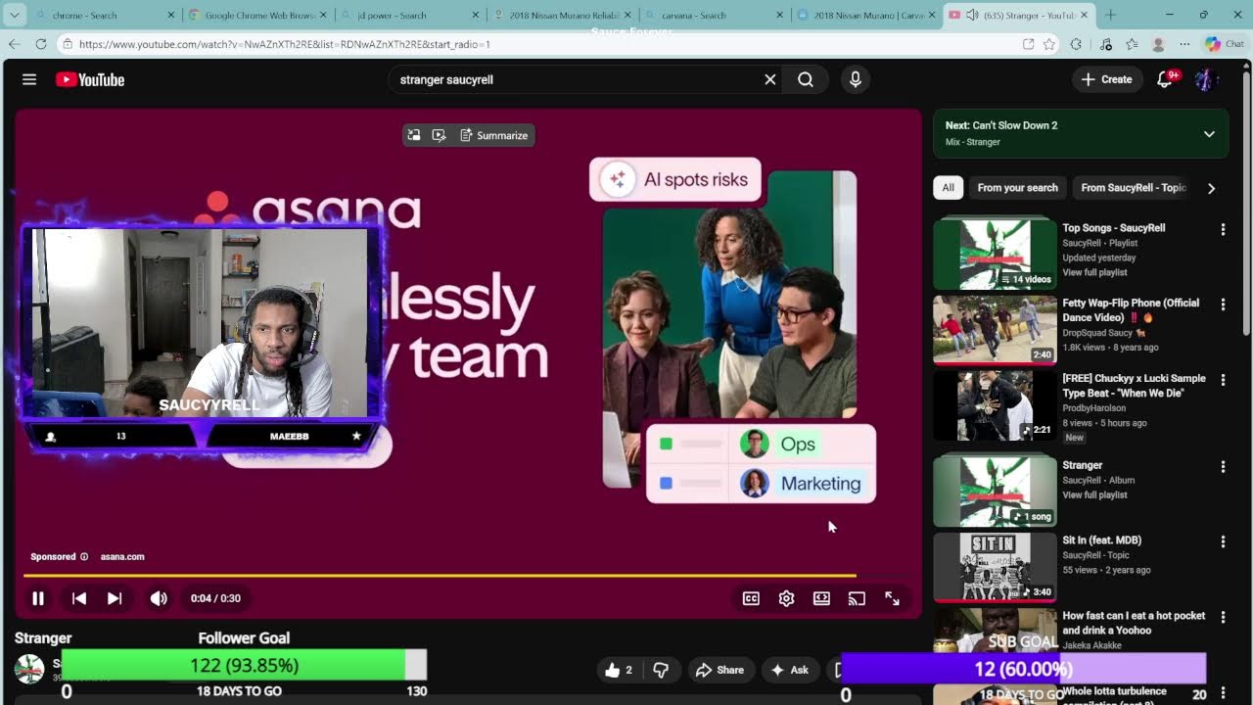The height and width of the screenshot is (705, 1253).
Task: Open YouTube notifications bell
Action: point(1165,79)
